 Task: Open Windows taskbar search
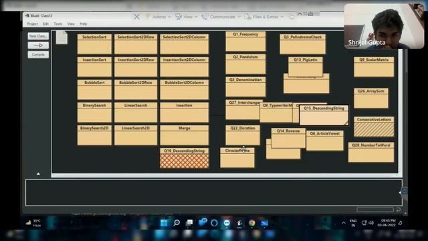point(177,223)
